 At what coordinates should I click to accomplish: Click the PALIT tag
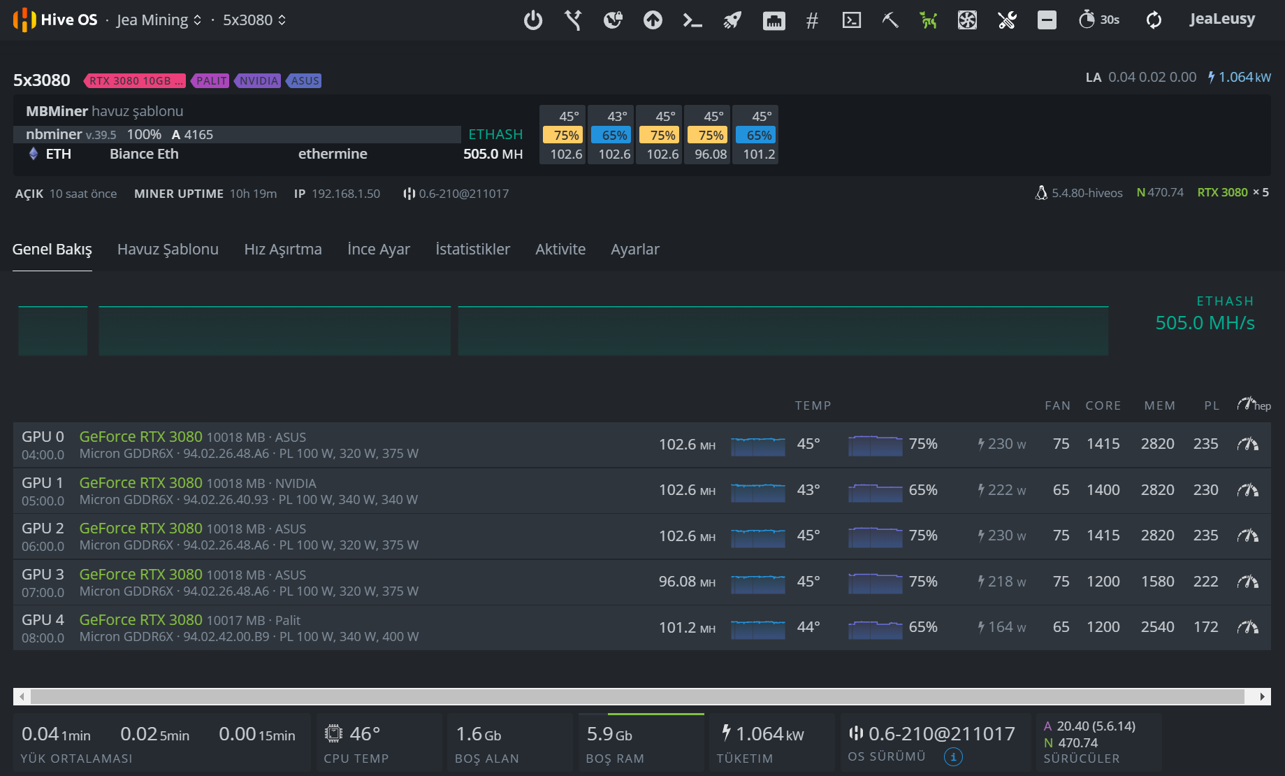coord(210,80)
